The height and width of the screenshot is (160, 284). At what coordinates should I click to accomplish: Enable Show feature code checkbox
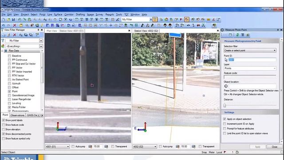point(3,125)
